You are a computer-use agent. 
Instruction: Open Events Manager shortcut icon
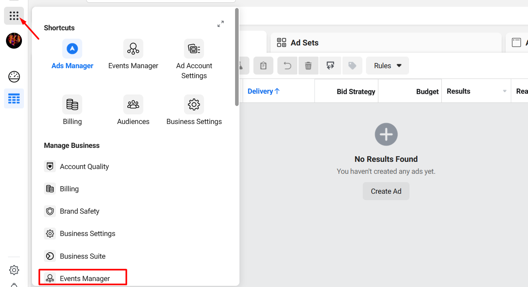[x=133, y=49]
